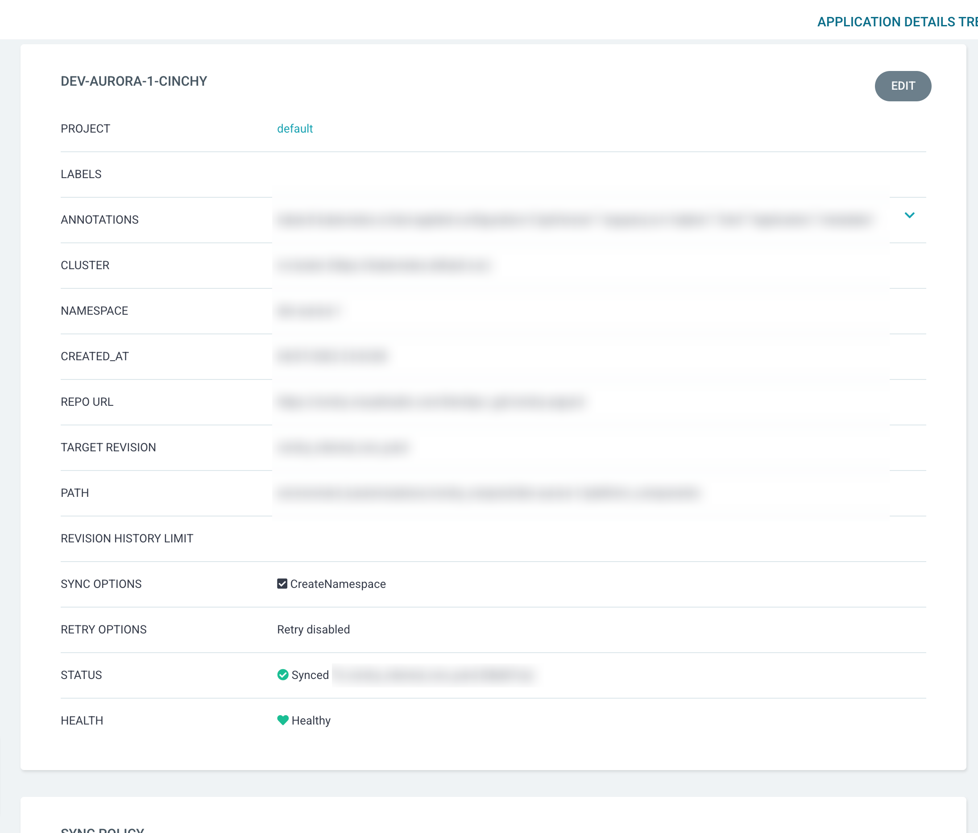Select the REVISION HISTORY LIMIT label
Screen dimensions: 978x833
point(127,538)
